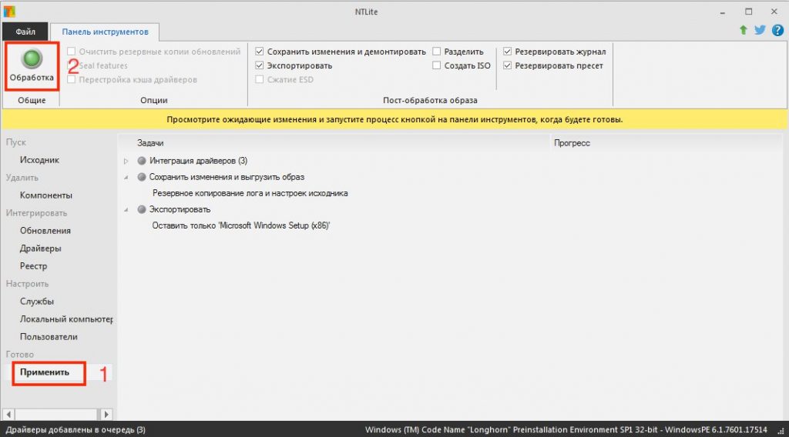Toggle the Сжатие ESD checkbox
Image resolution: width=789 pixels, height=437 pixels.
pyautogui.click(x=259, y=79)
